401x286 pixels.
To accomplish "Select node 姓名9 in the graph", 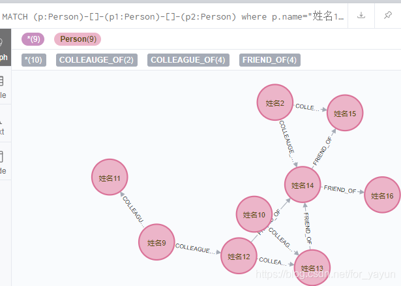I will point(156,242).
